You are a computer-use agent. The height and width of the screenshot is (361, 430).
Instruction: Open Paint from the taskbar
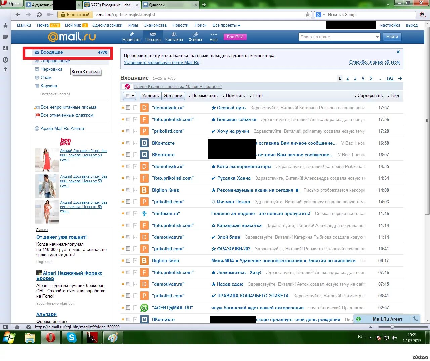click(x=113, y=337)
